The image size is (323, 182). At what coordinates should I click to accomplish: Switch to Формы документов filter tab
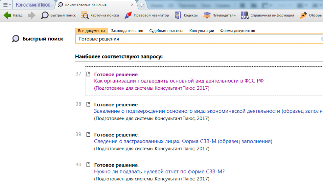pos(238,31)
